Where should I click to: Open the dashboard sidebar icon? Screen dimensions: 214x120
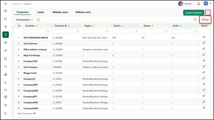[6, 11]
